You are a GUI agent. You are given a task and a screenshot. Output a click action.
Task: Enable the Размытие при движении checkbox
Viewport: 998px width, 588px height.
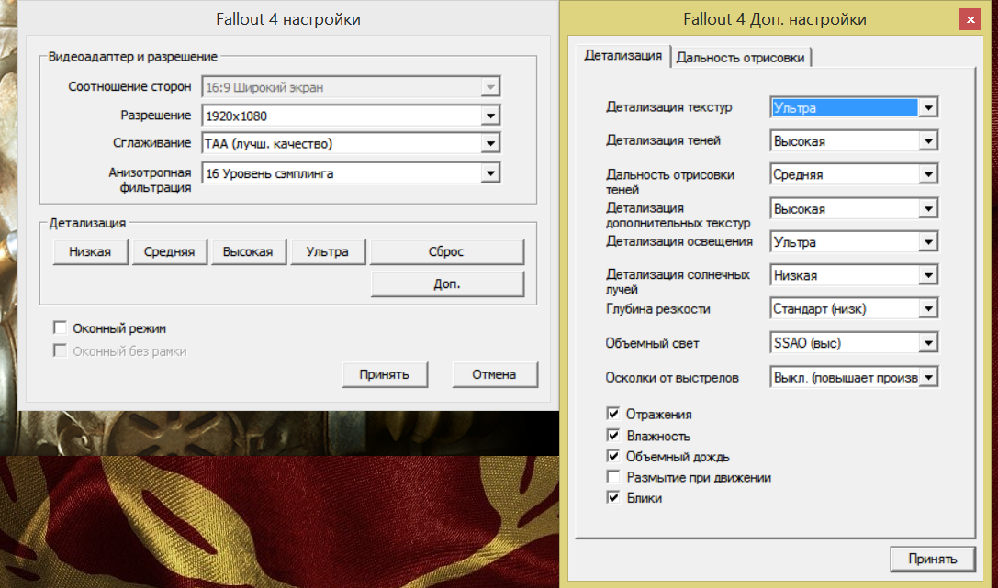point(613,477)
